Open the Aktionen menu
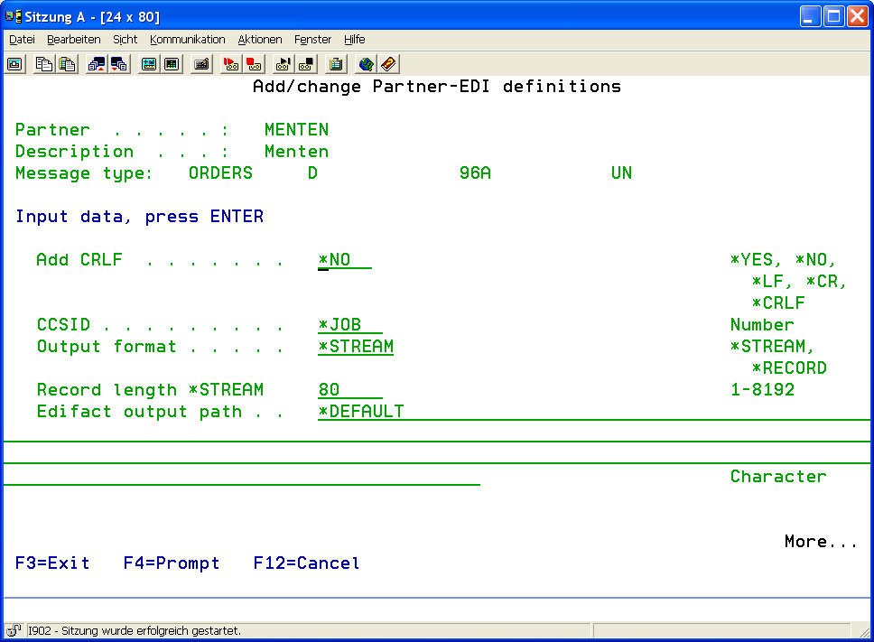Image resolution: width=874 pixels, height=642 pixels. tap(260, 40)
